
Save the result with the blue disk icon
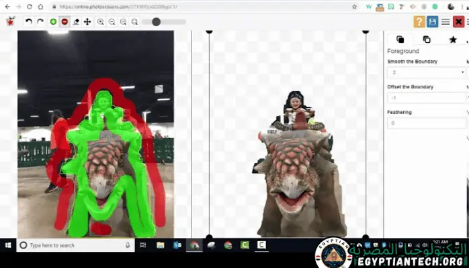point(433,21)
